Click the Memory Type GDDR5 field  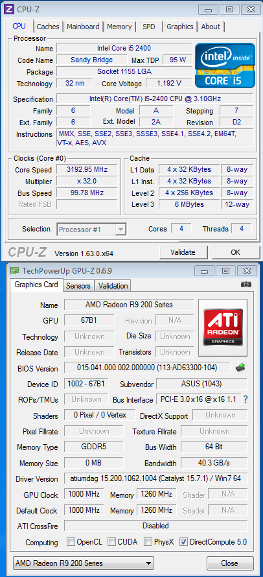(x=93, y=447)
